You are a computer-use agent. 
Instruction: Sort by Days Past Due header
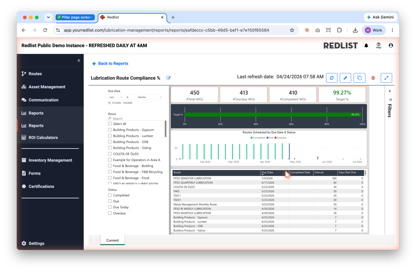coord(351,173)
